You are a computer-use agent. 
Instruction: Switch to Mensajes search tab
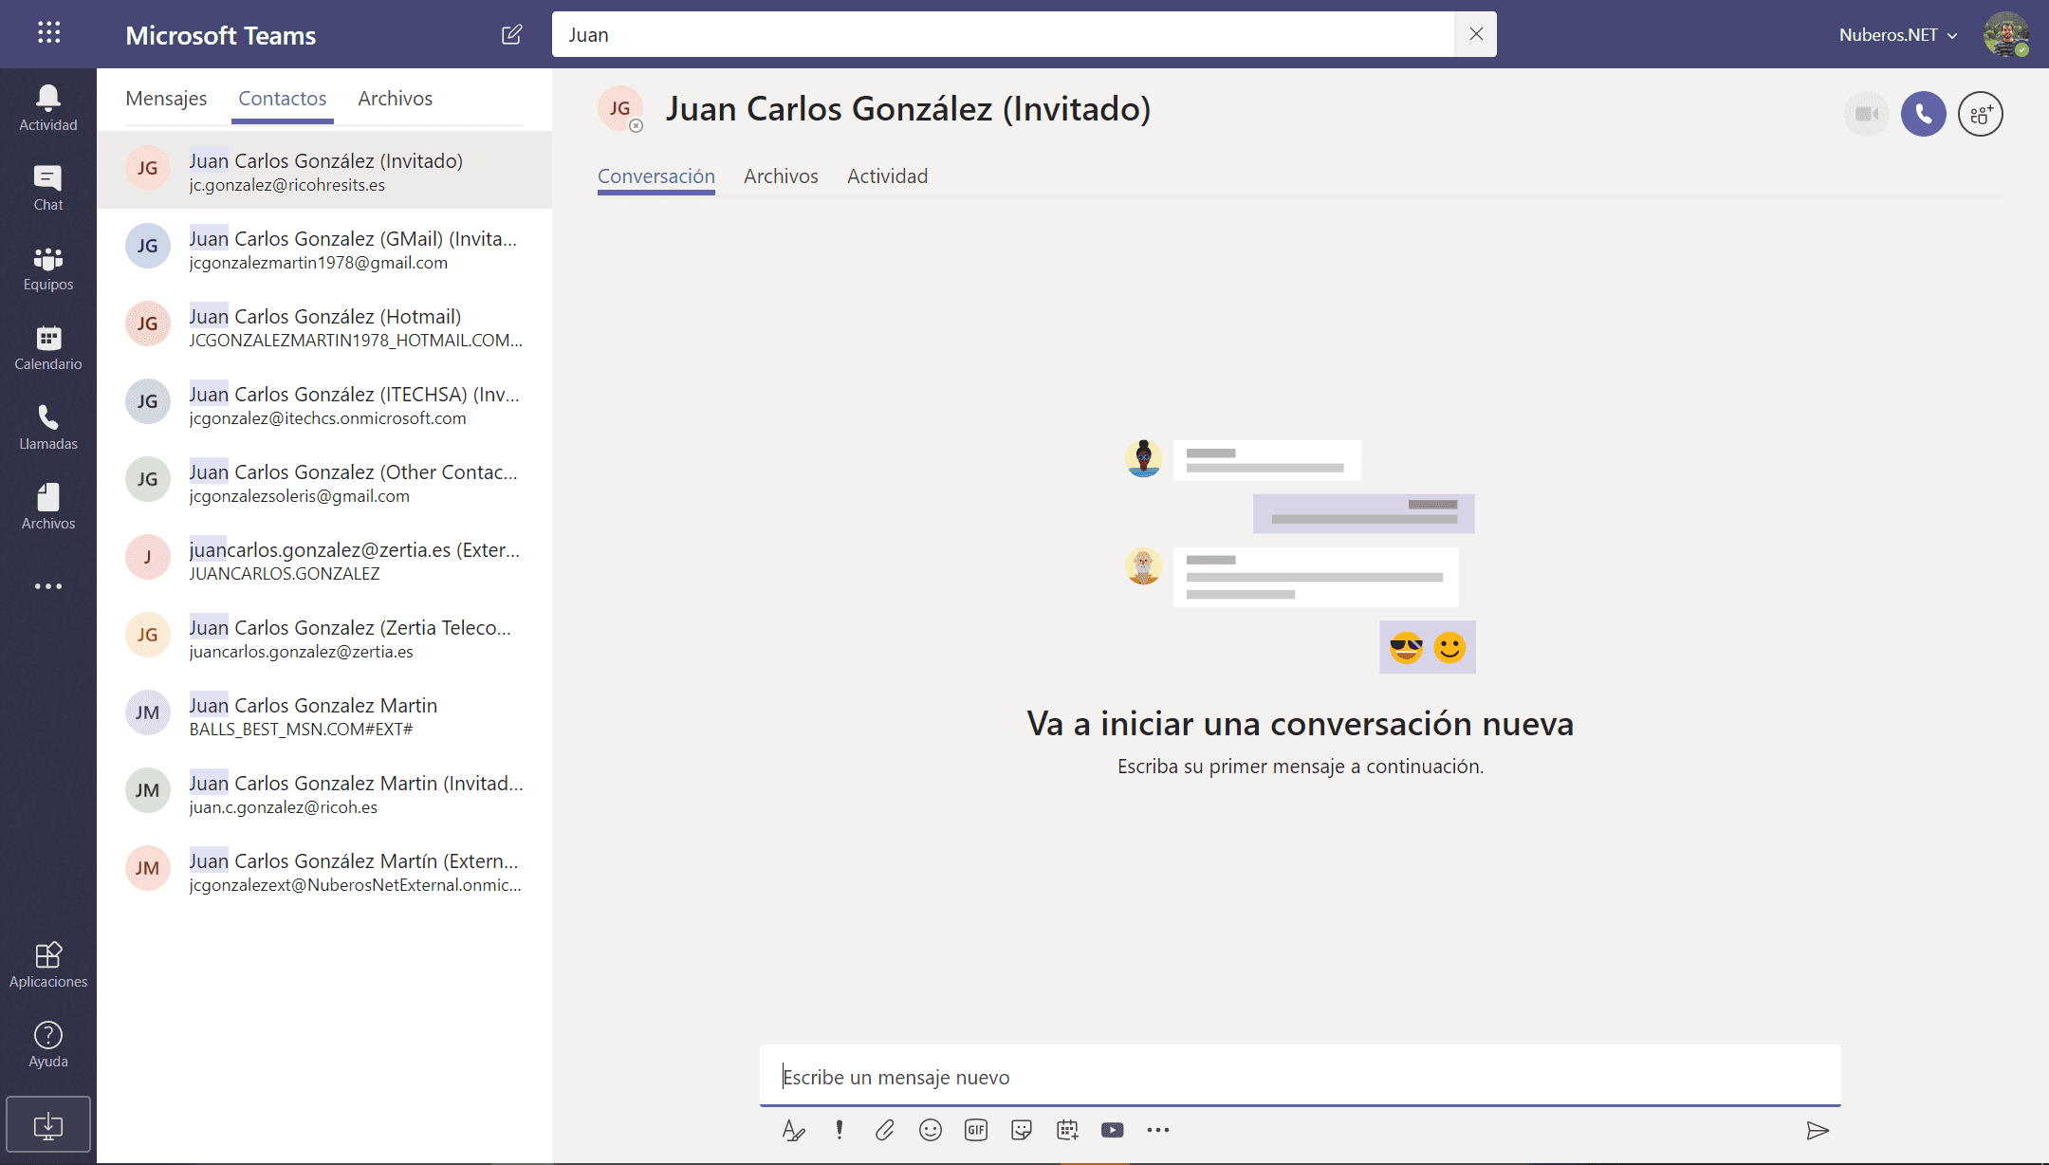coord(166,98)
